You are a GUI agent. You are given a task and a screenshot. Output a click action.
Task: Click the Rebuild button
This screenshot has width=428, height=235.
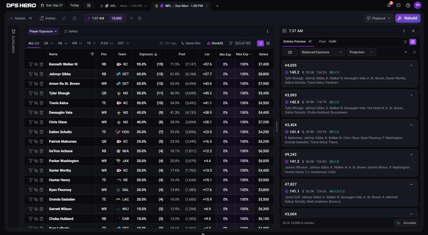pos(408,18)
